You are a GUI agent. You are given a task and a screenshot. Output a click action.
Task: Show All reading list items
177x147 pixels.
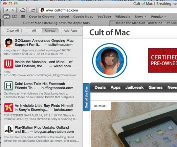coord(34,31)
